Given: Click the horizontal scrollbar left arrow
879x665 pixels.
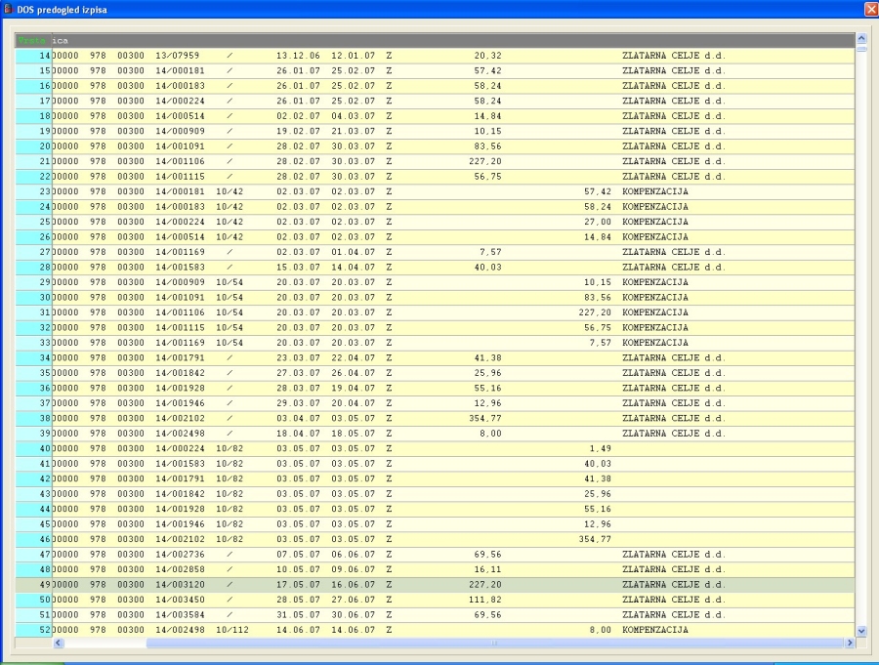Looking at the screenshot, I should point(59,644).
